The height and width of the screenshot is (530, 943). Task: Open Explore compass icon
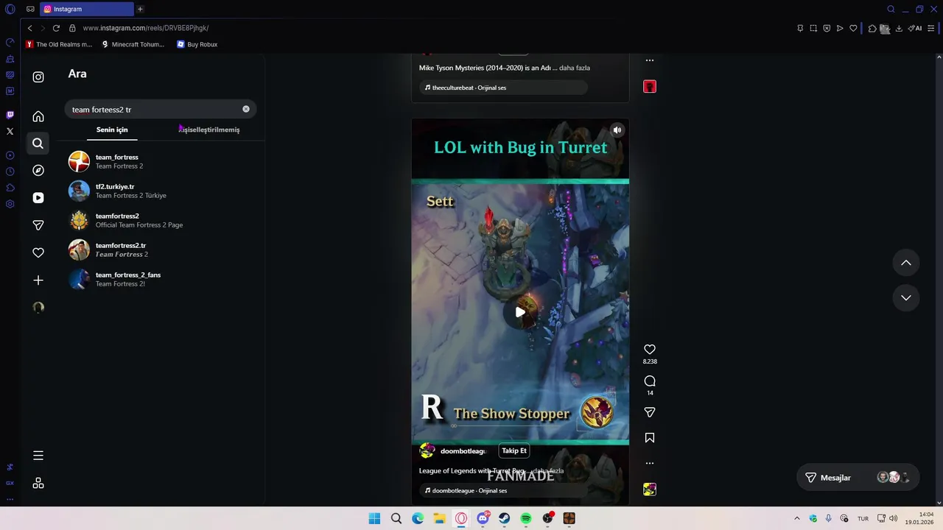(38, 170)
